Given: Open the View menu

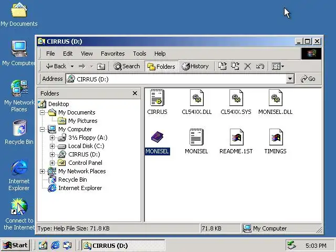Looking at the screenshot, I should pos(87,54).
